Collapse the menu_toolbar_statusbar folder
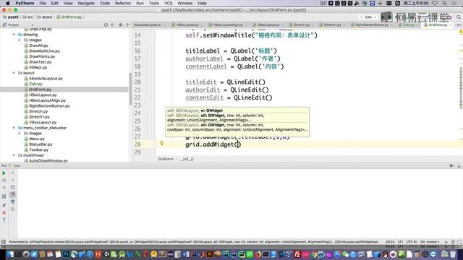Screen dimensions: 463x260 click(14, 128)
